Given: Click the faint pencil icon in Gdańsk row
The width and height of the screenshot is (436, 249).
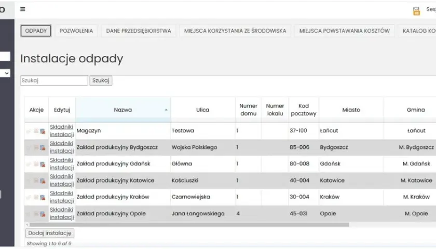Looking at the screenshot, I should [x=29, y=164].
